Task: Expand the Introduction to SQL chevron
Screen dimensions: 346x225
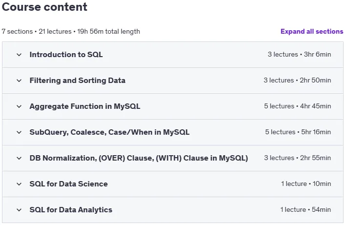Action: (x=19, y=55)
